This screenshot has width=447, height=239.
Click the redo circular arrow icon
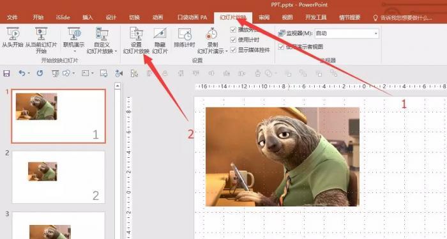pyautogui.click(x=40, y=73)
